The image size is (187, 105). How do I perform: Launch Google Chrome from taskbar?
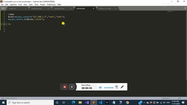[x=127, y=102]
